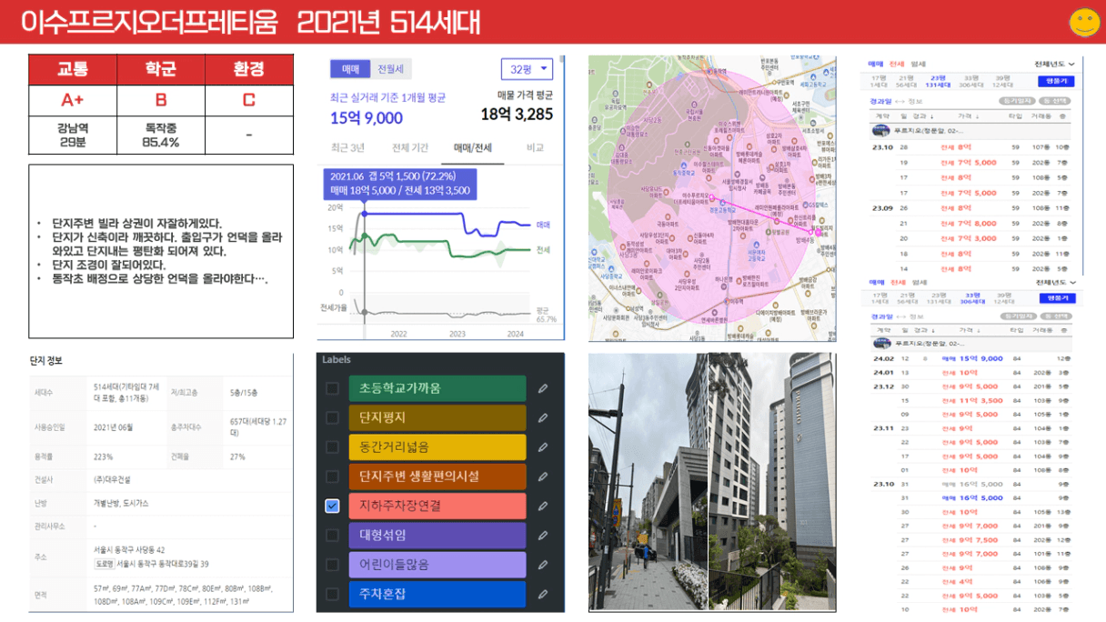1106x622 pixels.
Task: Click the vertical marker line on the price chart
Action: pos(365,264)
